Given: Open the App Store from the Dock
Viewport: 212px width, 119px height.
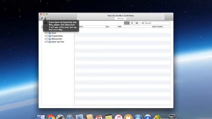Looking at the screenshot, I should pyautogui.click(x=138, y=117).
